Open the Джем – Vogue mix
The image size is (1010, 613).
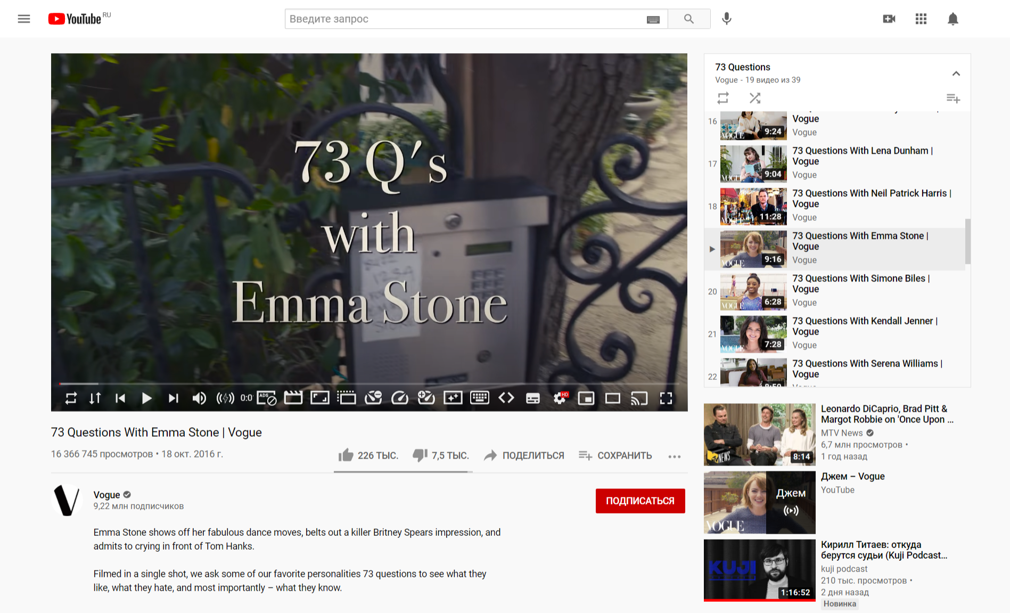point(837,502)
